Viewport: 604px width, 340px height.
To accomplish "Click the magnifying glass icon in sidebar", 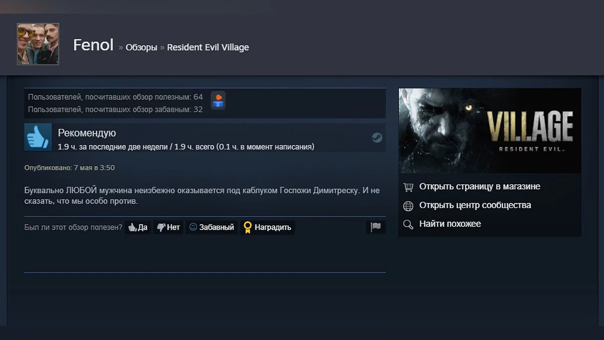I will tap(408, 224).
